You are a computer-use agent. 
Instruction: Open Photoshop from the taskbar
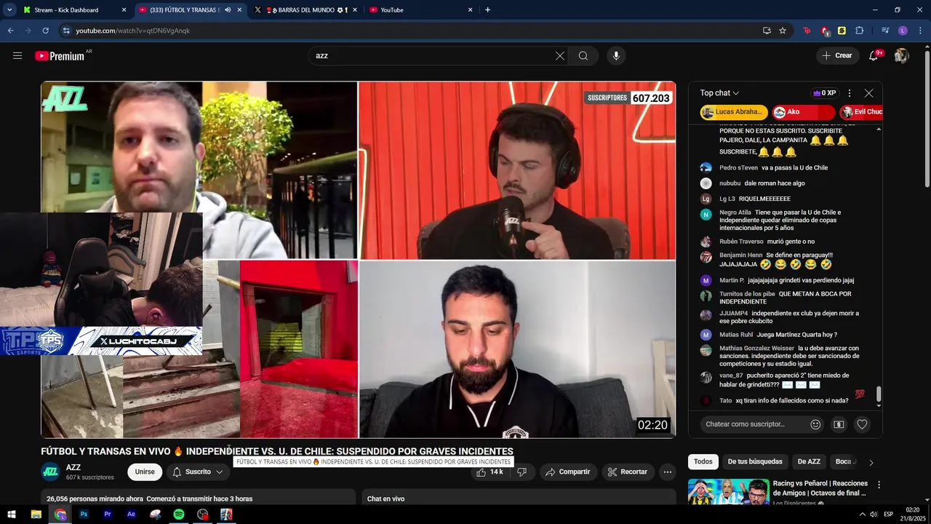coord(84,515)
